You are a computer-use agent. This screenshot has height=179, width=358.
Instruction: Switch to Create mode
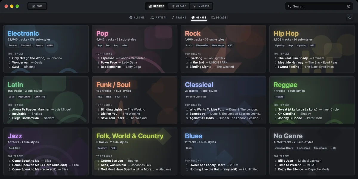click(x=179, y=6)
